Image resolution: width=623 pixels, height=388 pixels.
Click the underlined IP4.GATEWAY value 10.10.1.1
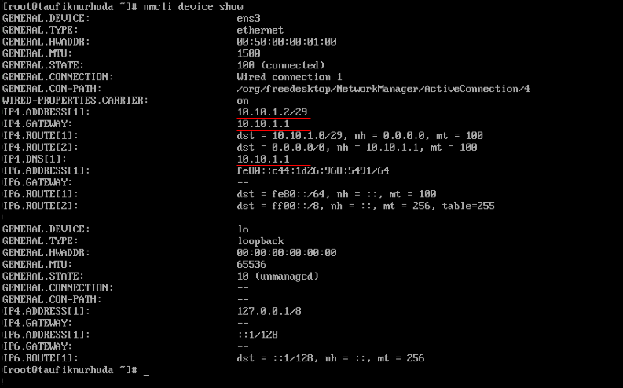point(263,124)
